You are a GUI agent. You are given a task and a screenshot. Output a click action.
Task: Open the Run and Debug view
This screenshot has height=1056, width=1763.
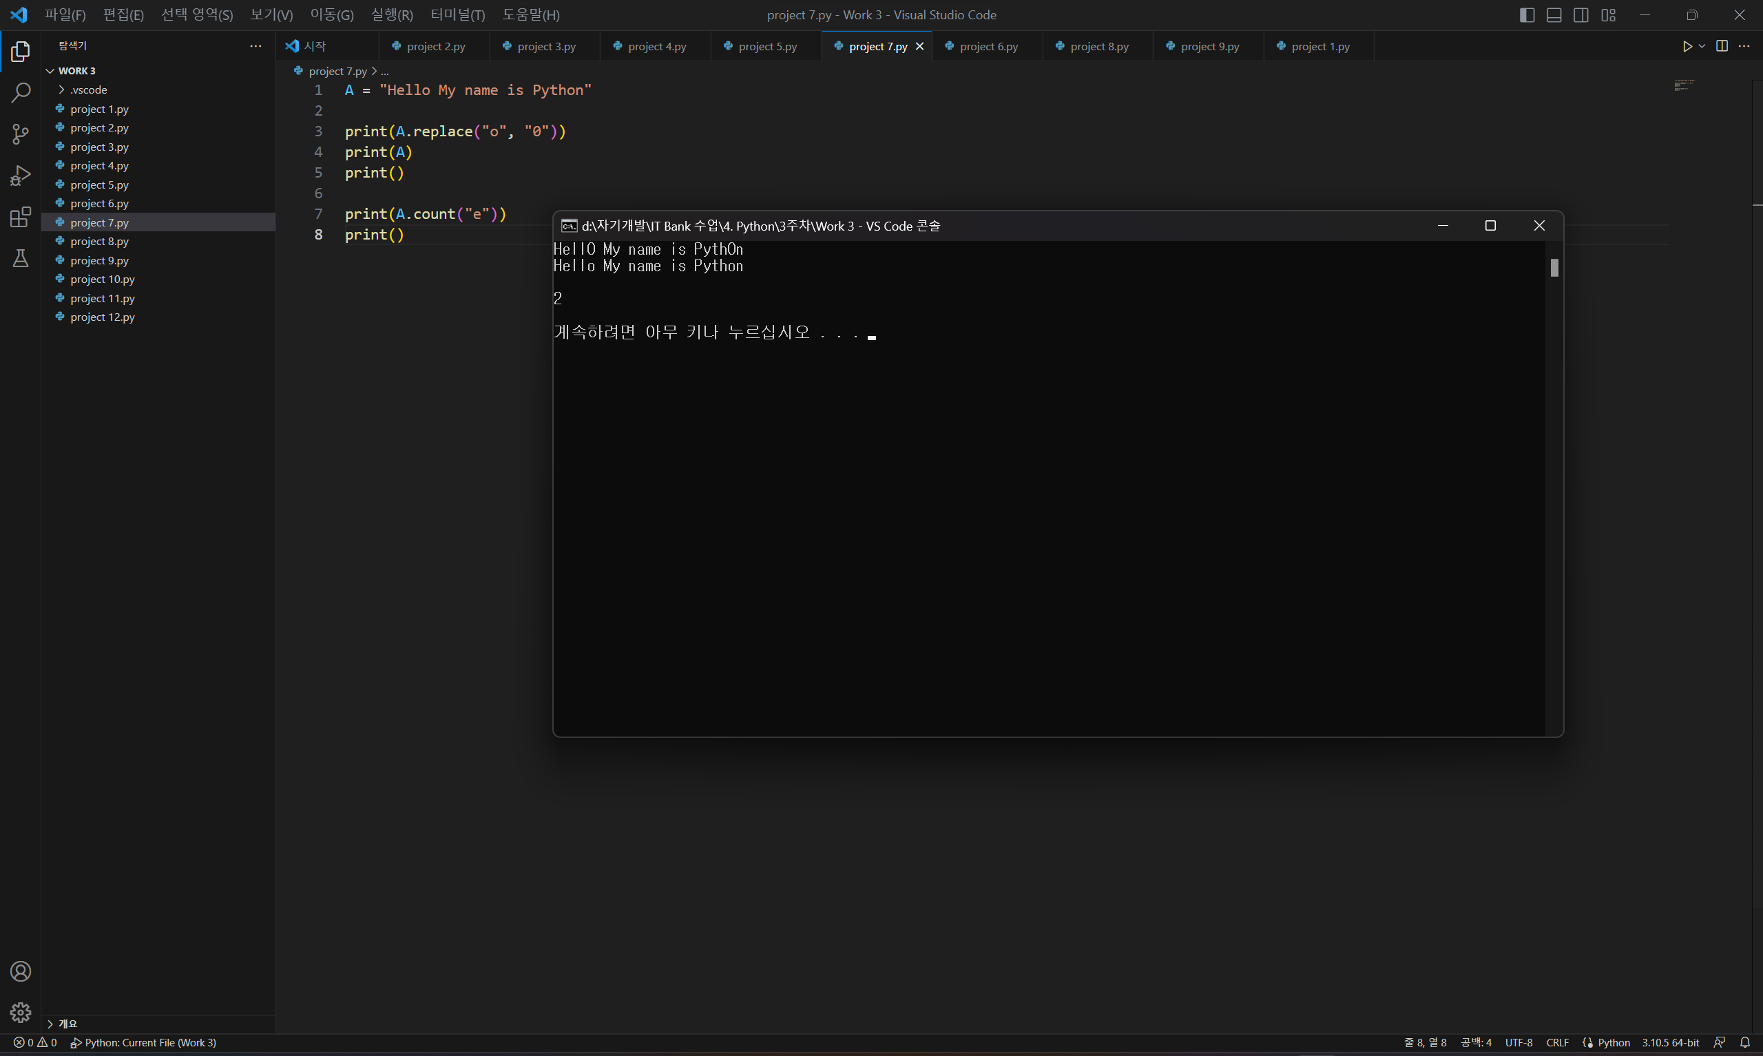[x=21, y=175]
